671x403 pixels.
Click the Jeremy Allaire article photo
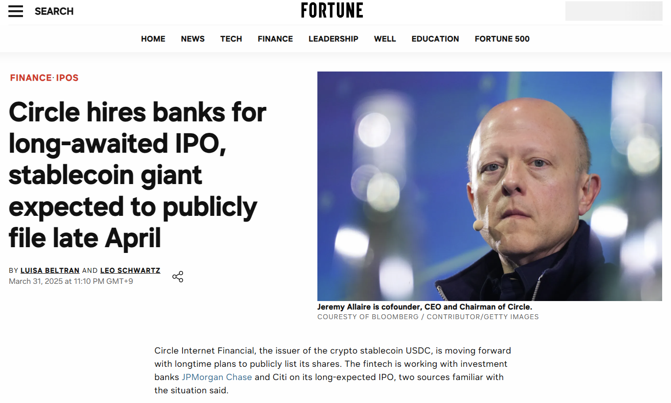tap(489, 186)
